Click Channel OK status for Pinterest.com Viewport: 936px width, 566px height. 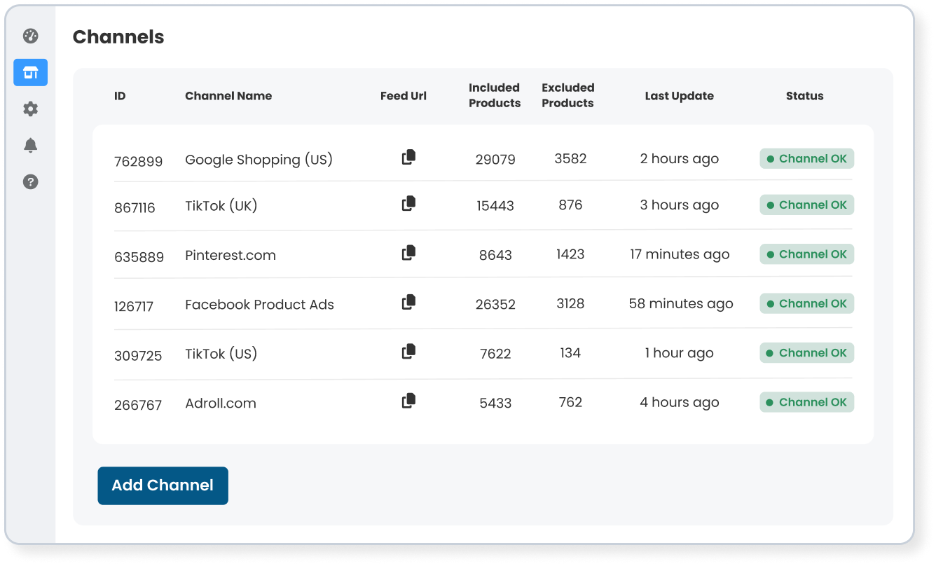(806, 254)
